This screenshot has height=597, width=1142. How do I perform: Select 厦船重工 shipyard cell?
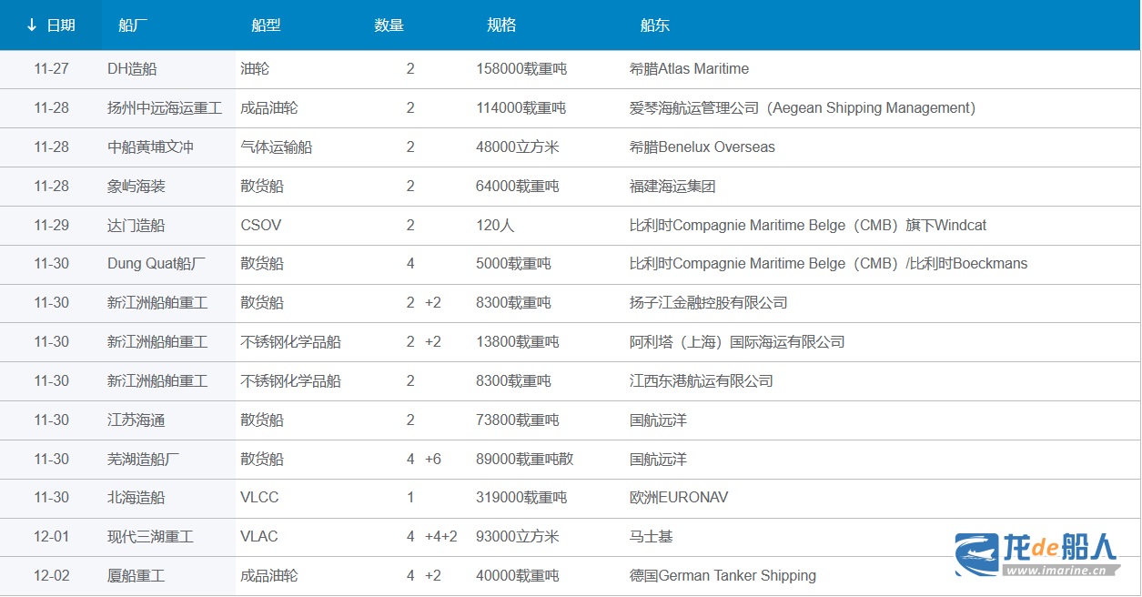click(136, 576)
